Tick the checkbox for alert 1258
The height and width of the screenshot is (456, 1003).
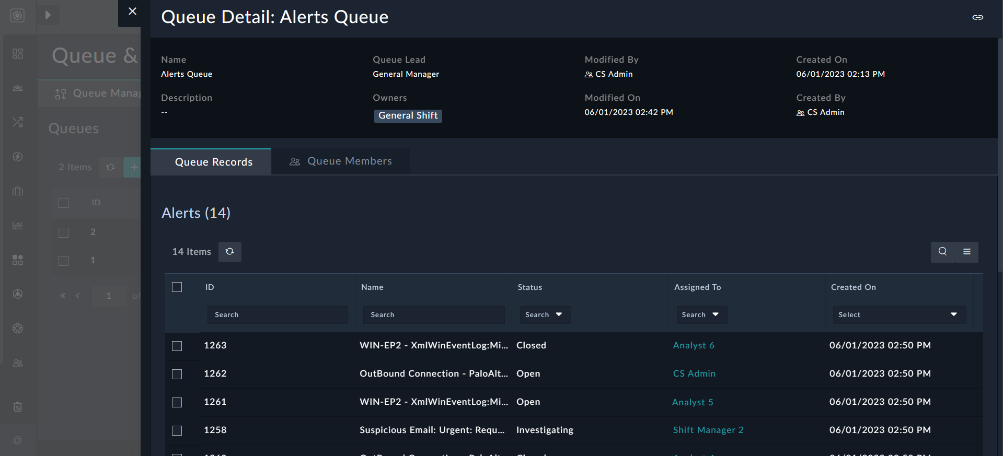177,431
